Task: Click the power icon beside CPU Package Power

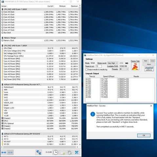Action: pyautogui.click(x=2, y=56)
